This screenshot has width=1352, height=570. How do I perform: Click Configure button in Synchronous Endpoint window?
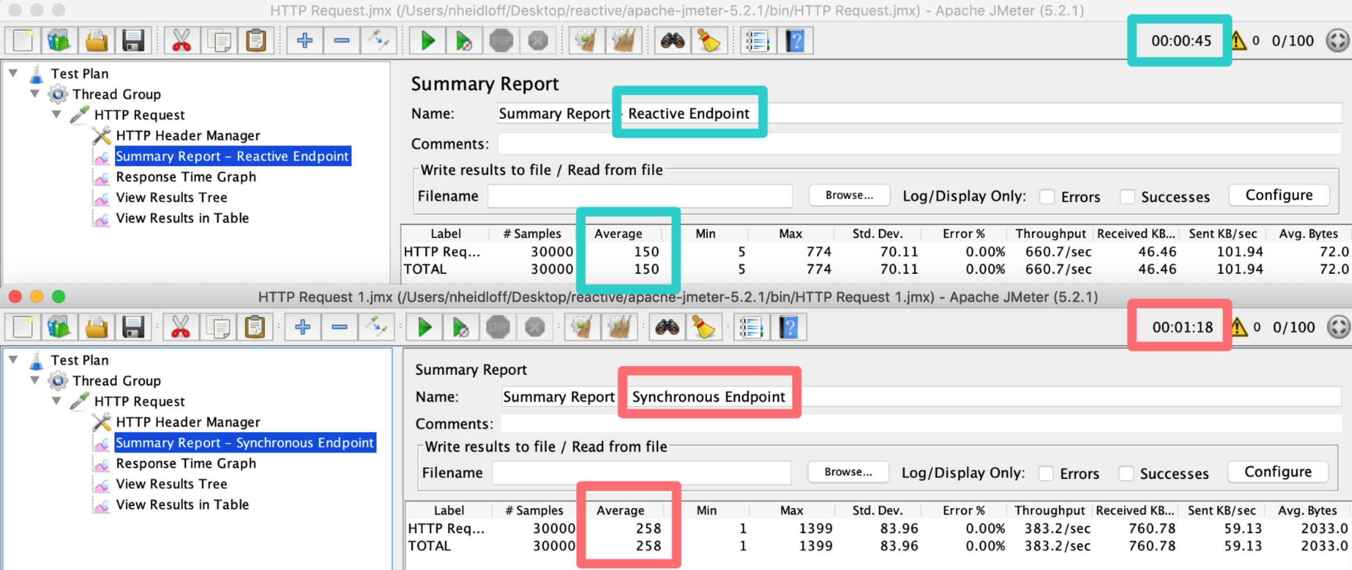[1278, 472]
